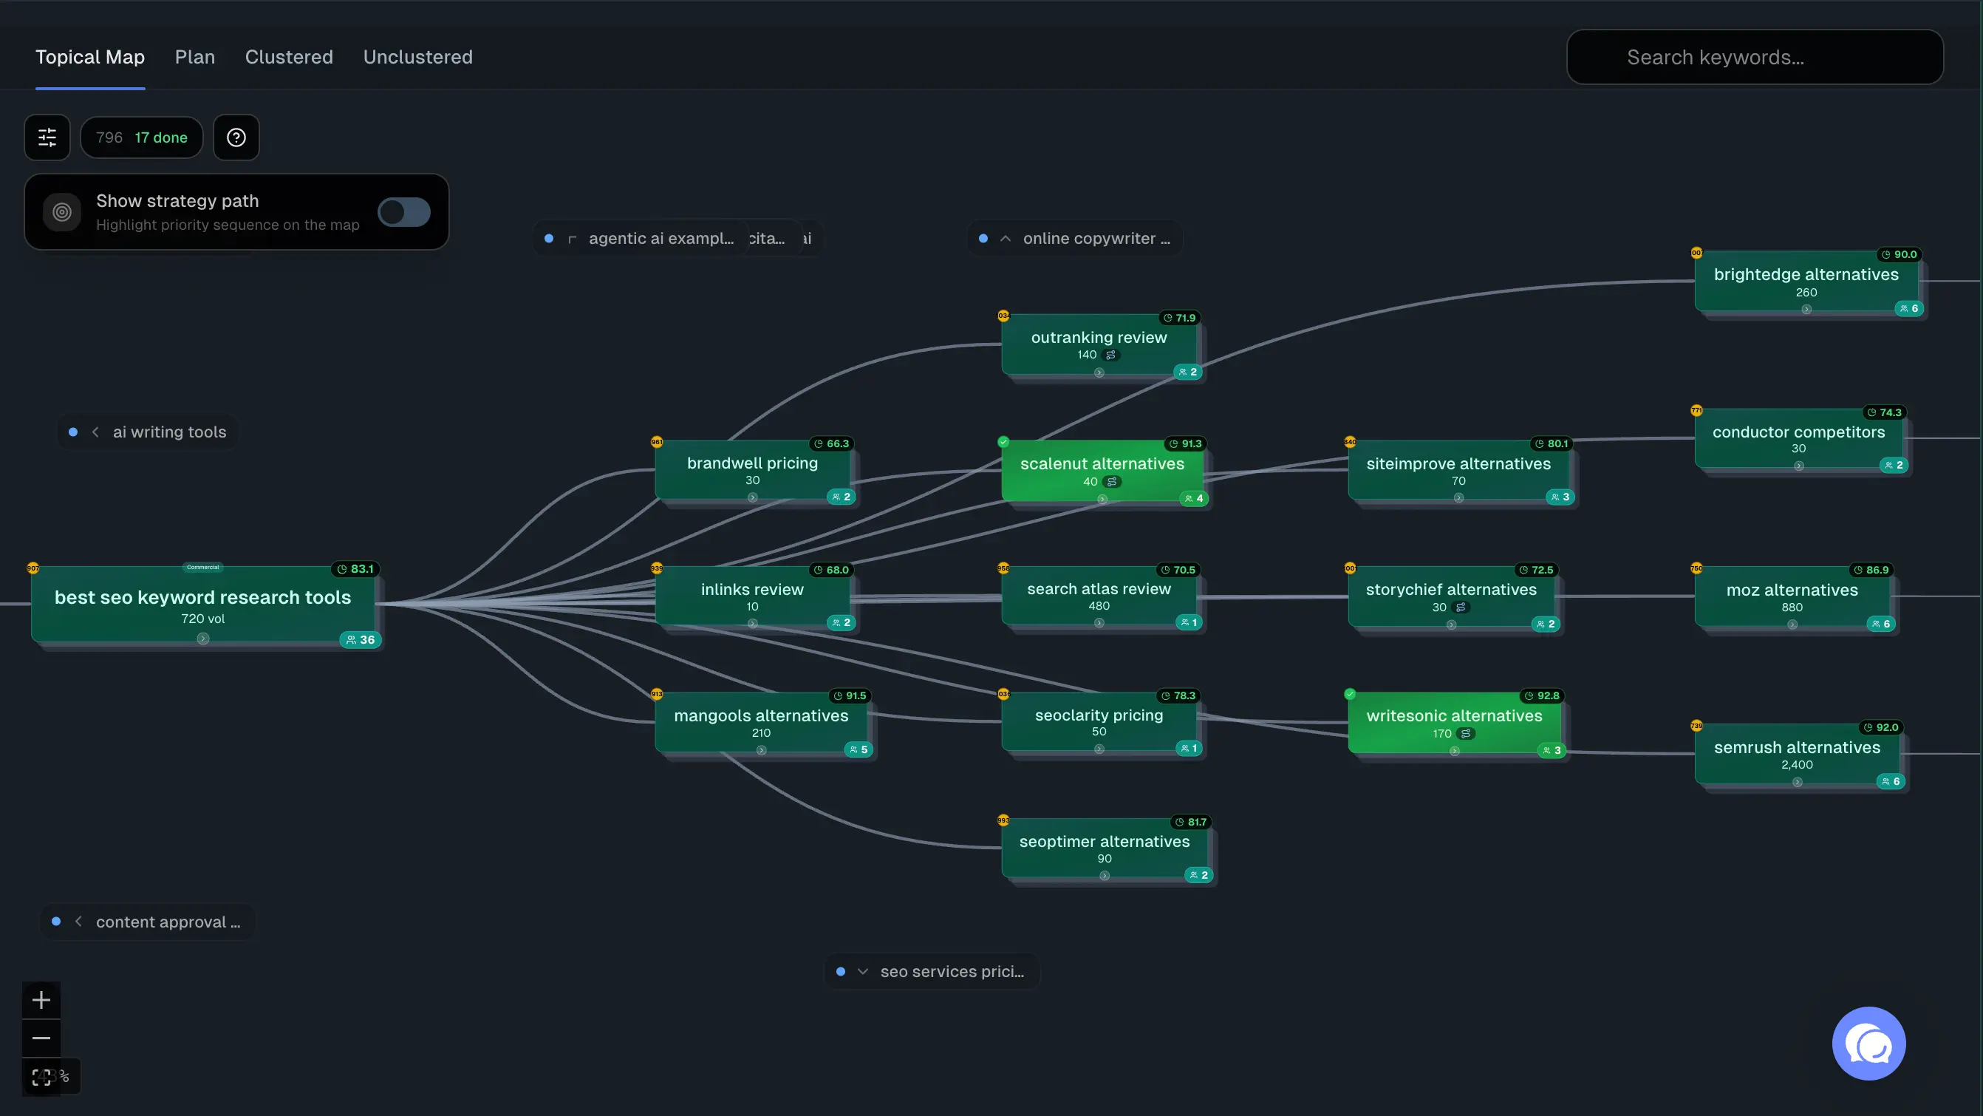Click the 796 / 17 done counter button
Screen dimensions: 1983x1116
click(142, 137)
